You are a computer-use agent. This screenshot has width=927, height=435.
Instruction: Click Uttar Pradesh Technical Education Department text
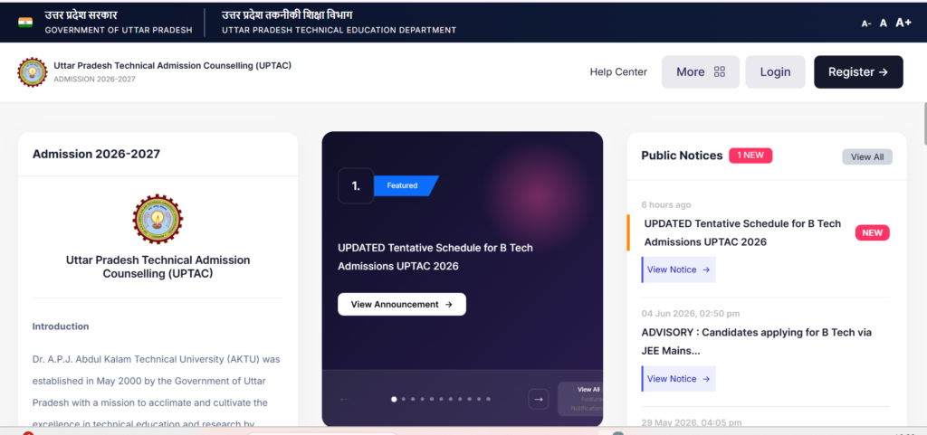tap(339, 30)
